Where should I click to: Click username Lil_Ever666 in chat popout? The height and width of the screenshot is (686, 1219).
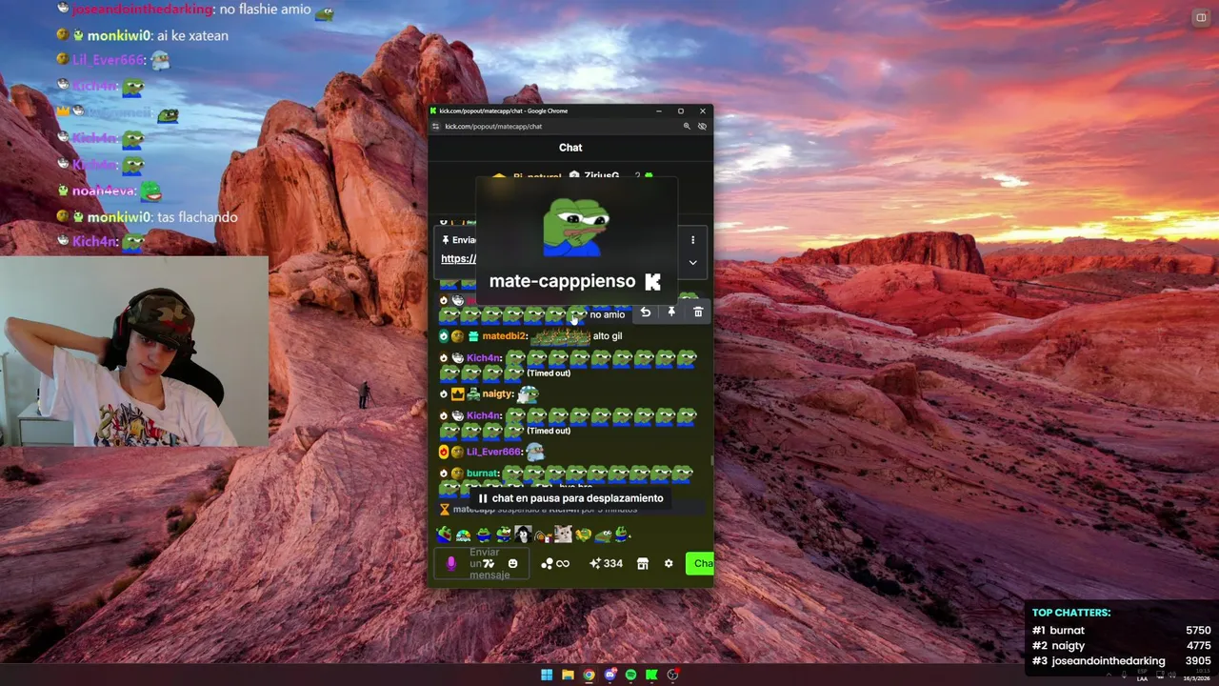[x=493, y=452]
